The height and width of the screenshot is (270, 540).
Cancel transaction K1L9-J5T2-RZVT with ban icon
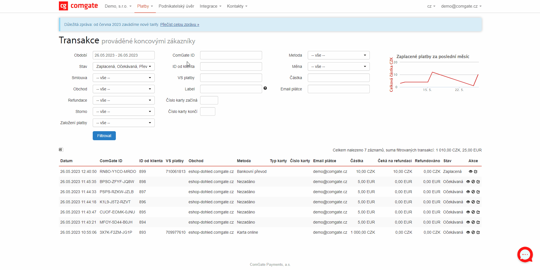pos(473,202)
